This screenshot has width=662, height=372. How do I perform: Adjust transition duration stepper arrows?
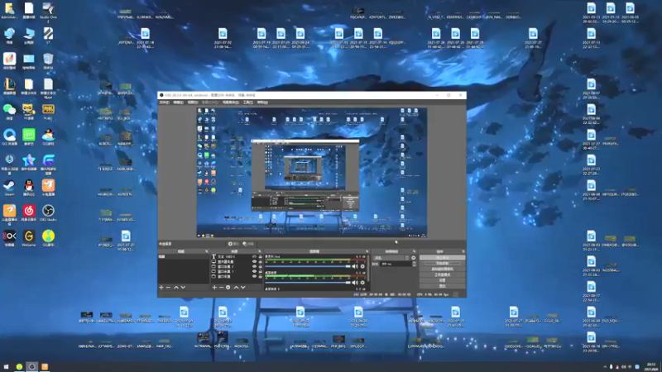pyautogui.click(x=415, y=264)
